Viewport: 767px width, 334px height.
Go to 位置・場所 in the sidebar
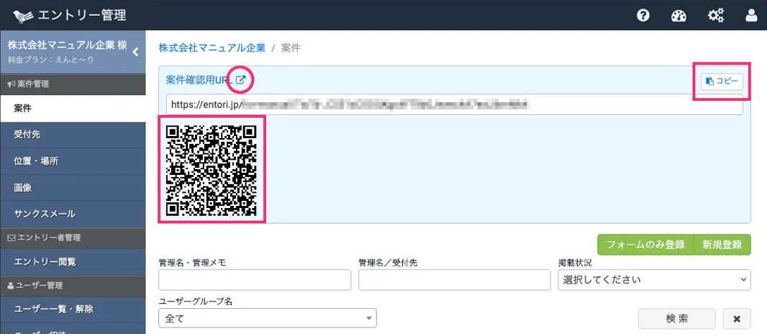tap(72, 161)
